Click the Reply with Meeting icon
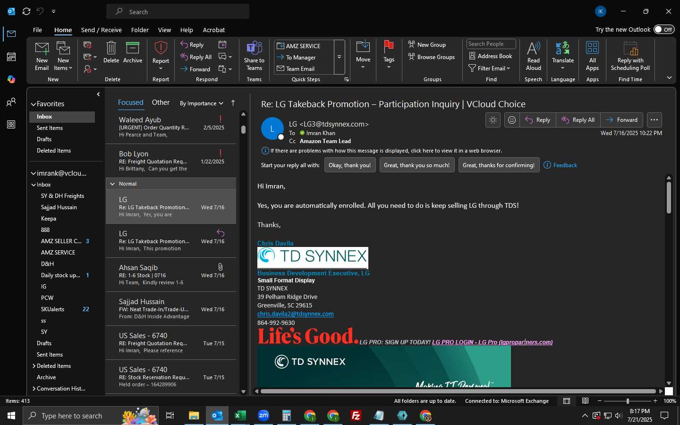Image resolution: width=680 pixels, height=425 pixels. click(x=222, y=44)
